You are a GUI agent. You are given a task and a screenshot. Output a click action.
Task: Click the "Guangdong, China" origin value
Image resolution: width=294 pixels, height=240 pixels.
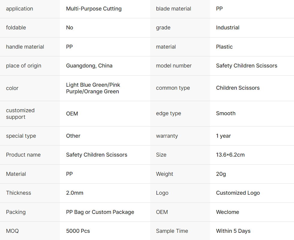coord(89,66)
